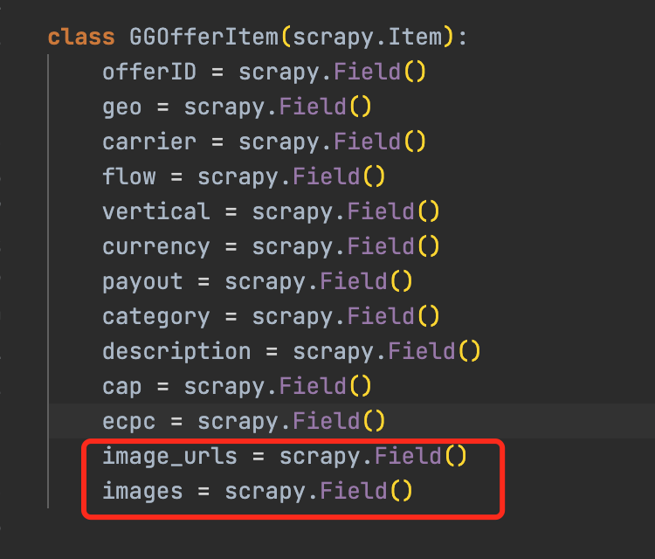Place cursor on payout field

tap(142, 281)
